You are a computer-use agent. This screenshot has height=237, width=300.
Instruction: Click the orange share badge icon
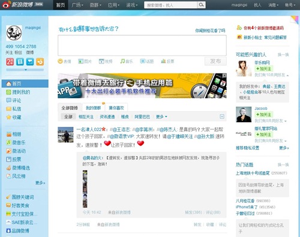click(40, 62)
